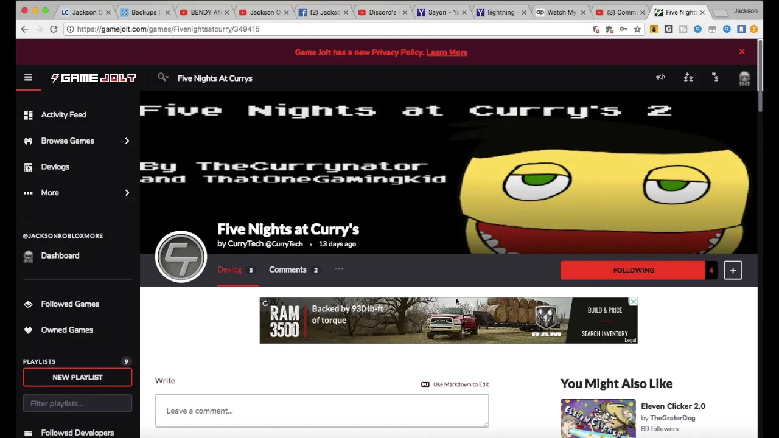Click the Five Nights at Curry's title
This screenshot has width=779, height=438.
pos(288,229)
